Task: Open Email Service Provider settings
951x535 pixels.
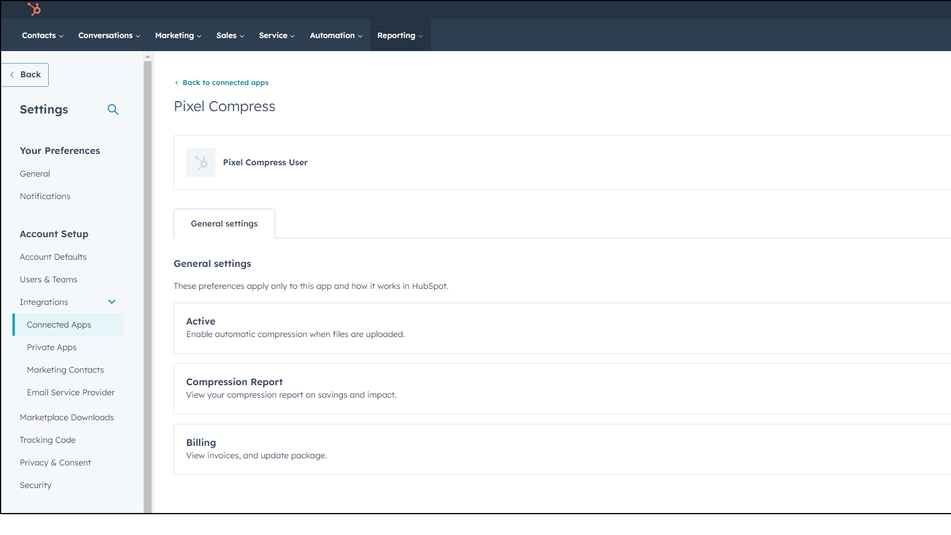Action: 70,392
